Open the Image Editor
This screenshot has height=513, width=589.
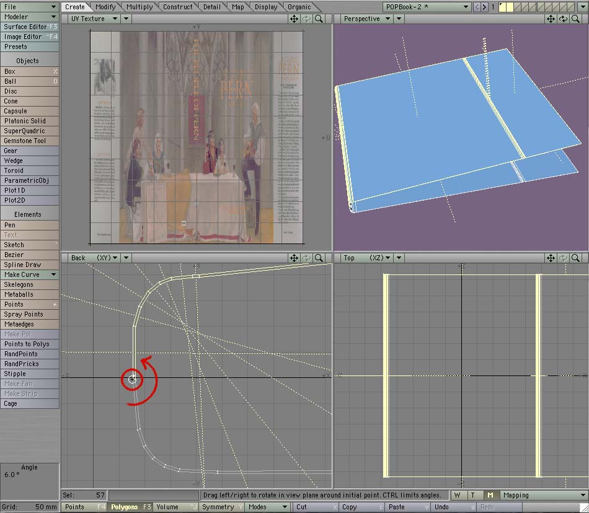pyautogui.click(x=30, y=37)
